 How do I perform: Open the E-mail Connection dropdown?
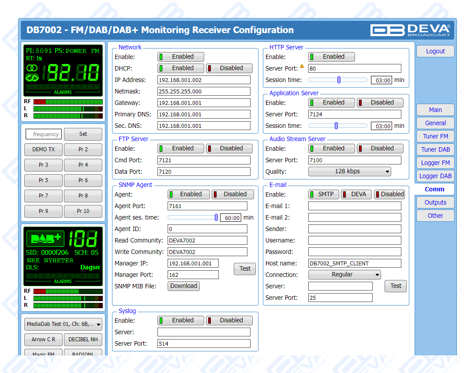pyautogui.click(x=344, y=275)
